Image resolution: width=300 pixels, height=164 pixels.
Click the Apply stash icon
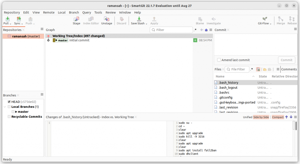click(x=154, y=19)
